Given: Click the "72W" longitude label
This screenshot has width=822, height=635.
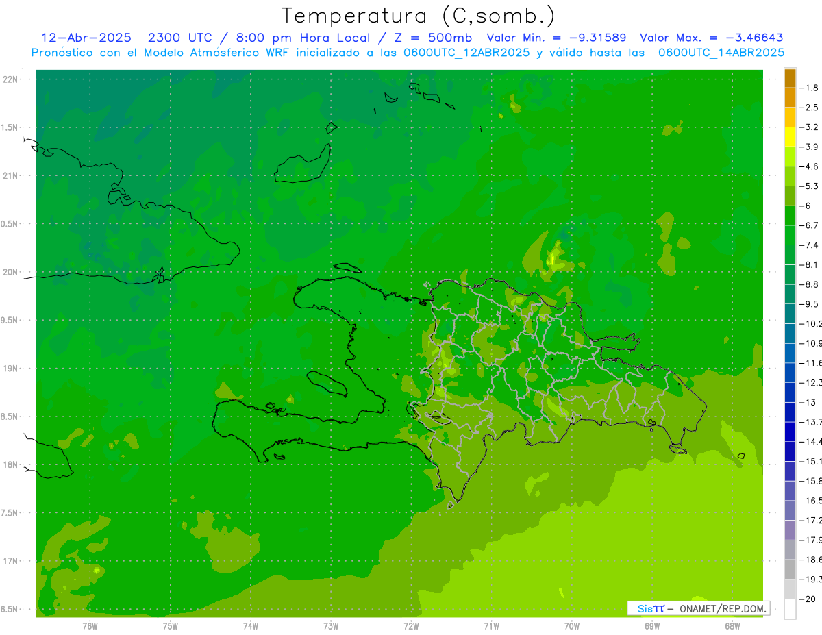Looking at the screenshot, I should (x=411, y=625).
